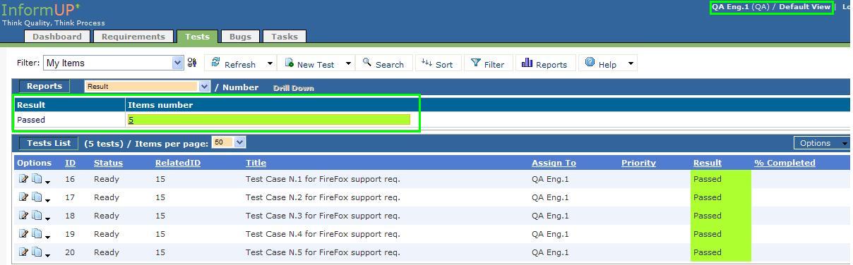Click Ready status of test 16

point(107,179)
